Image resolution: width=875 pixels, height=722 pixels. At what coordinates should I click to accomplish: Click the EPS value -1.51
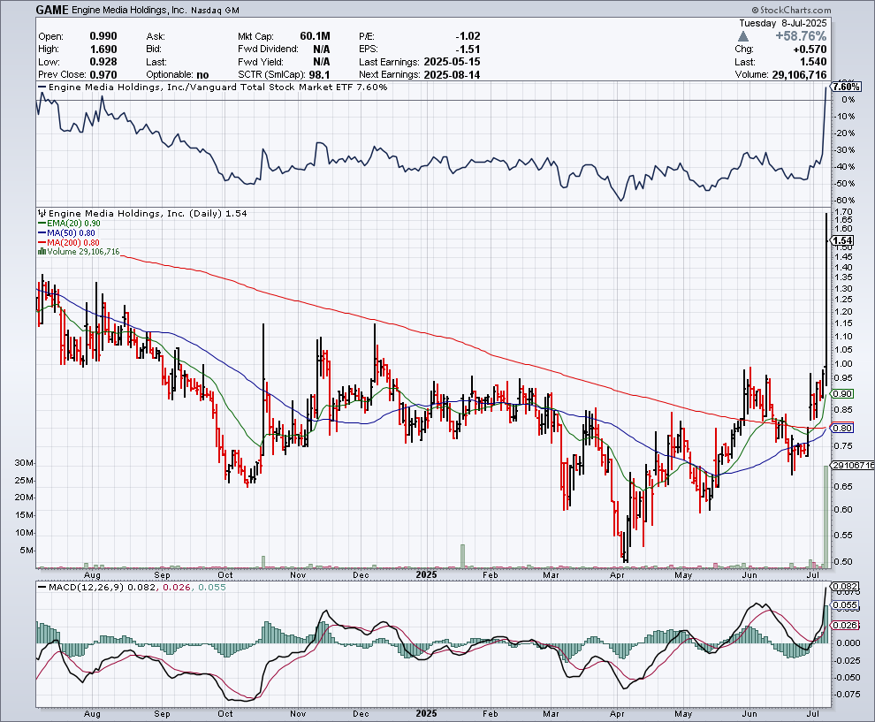[x=468, y=49]
